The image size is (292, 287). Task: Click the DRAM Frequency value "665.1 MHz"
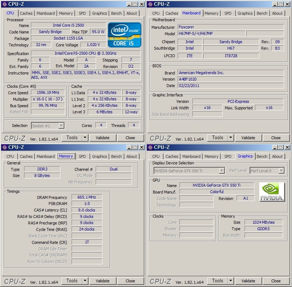coord(87,197)
